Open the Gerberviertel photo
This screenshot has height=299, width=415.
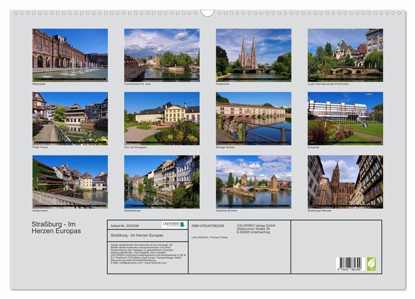tap(70, 182)
